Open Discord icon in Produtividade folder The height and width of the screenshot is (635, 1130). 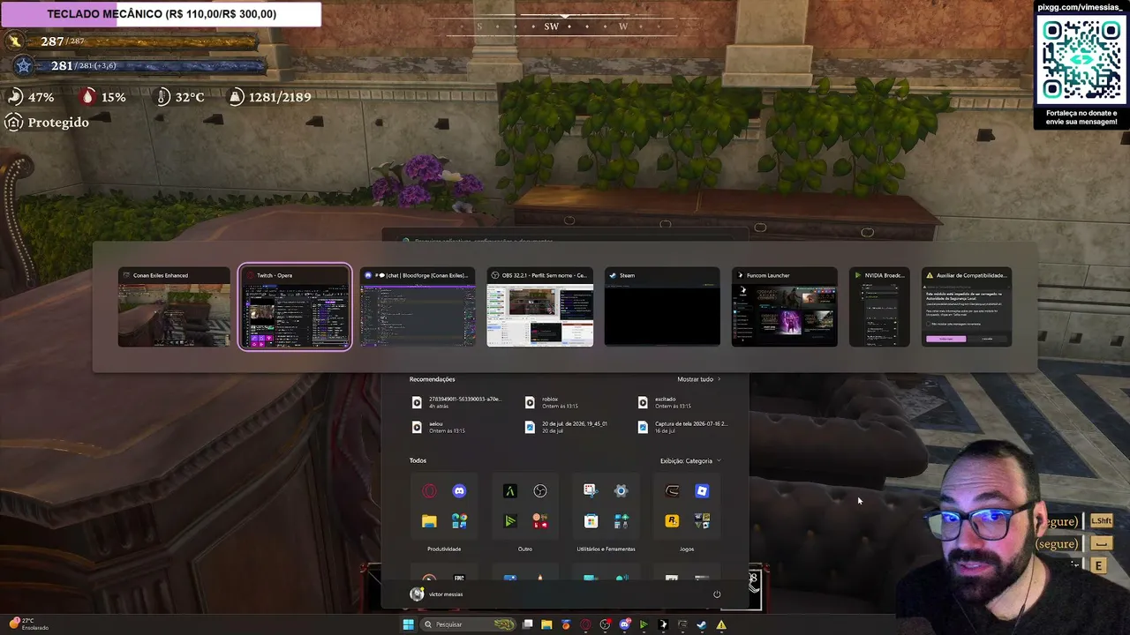pos(459,491)
